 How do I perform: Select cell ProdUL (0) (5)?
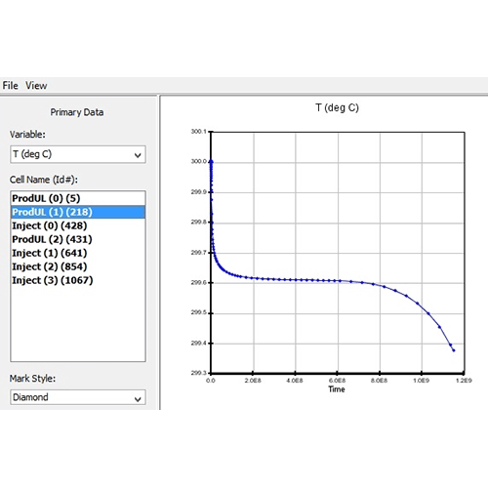tap(78, 198)
